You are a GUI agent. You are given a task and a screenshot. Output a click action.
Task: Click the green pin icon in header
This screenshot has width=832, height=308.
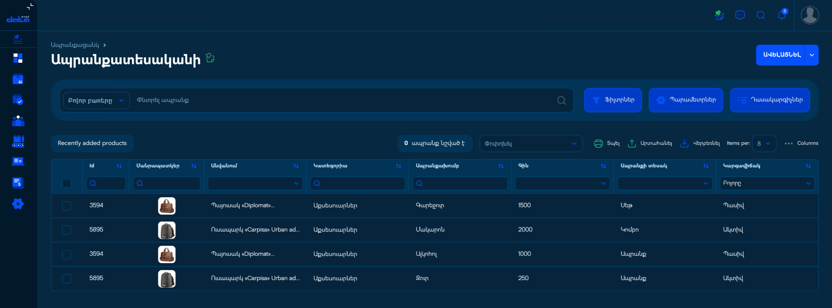719,15
